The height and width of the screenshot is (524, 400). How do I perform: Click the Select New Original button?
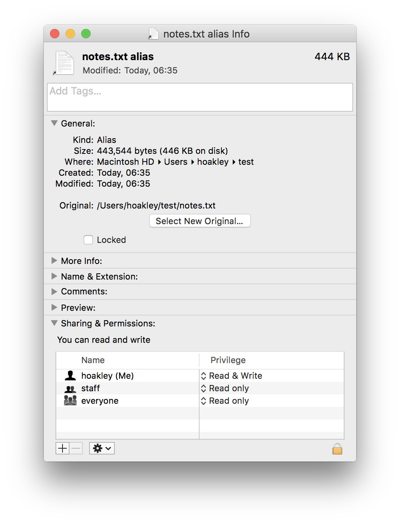tap(200, 221)
